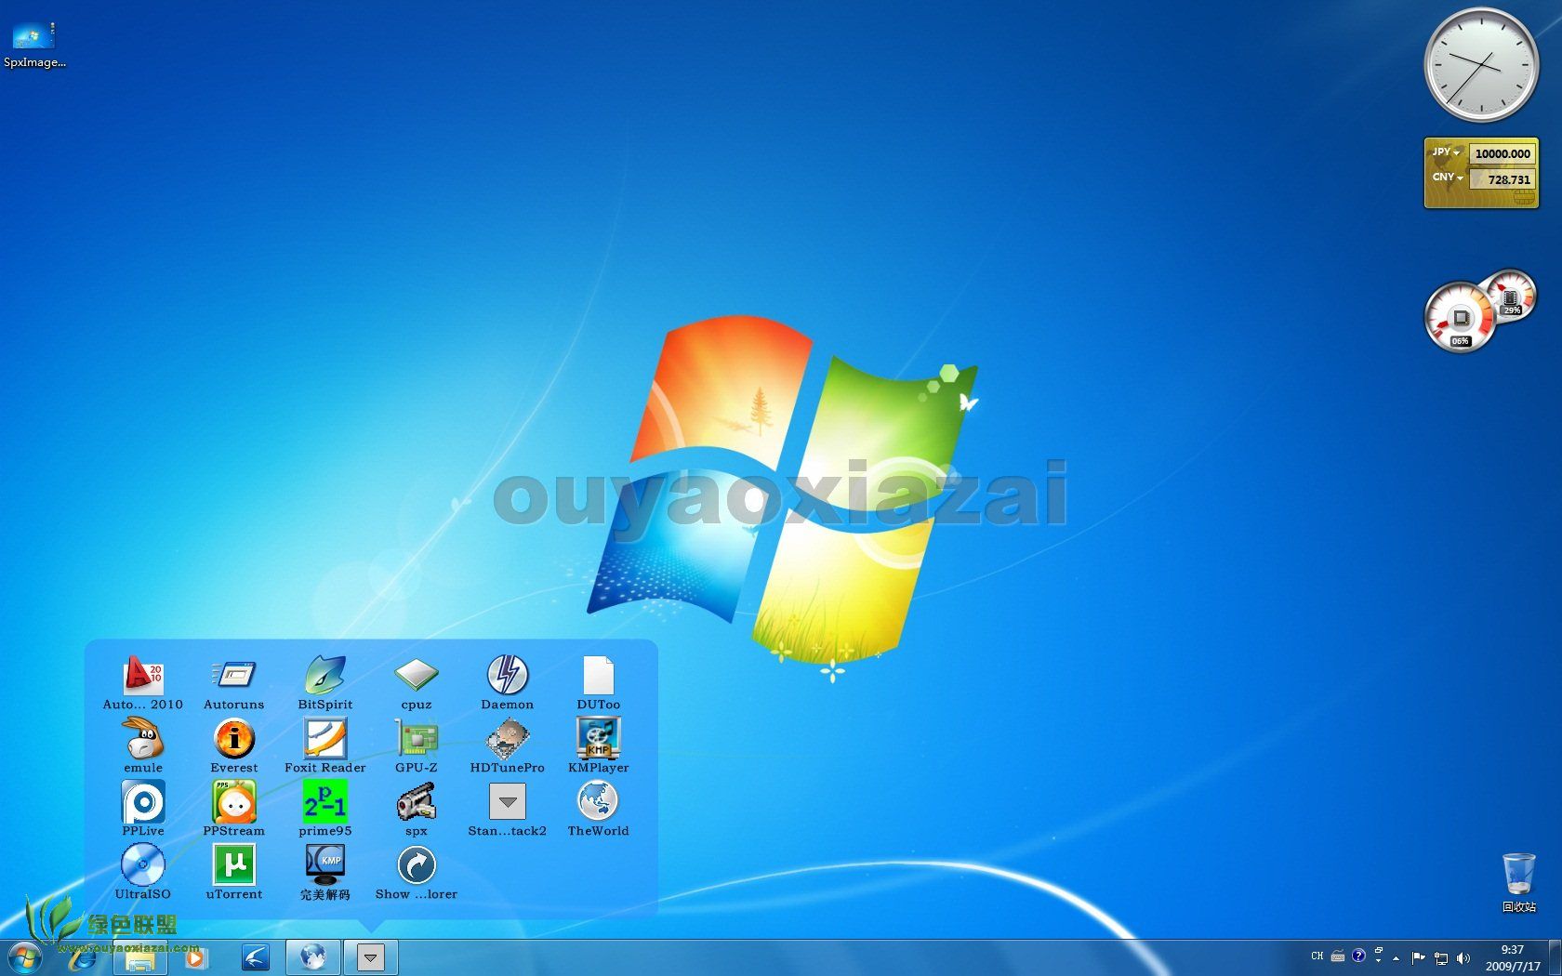Screen dimensions: 1562x976
Task: Launch Foxit Reader
Action: tap(324, 746)
